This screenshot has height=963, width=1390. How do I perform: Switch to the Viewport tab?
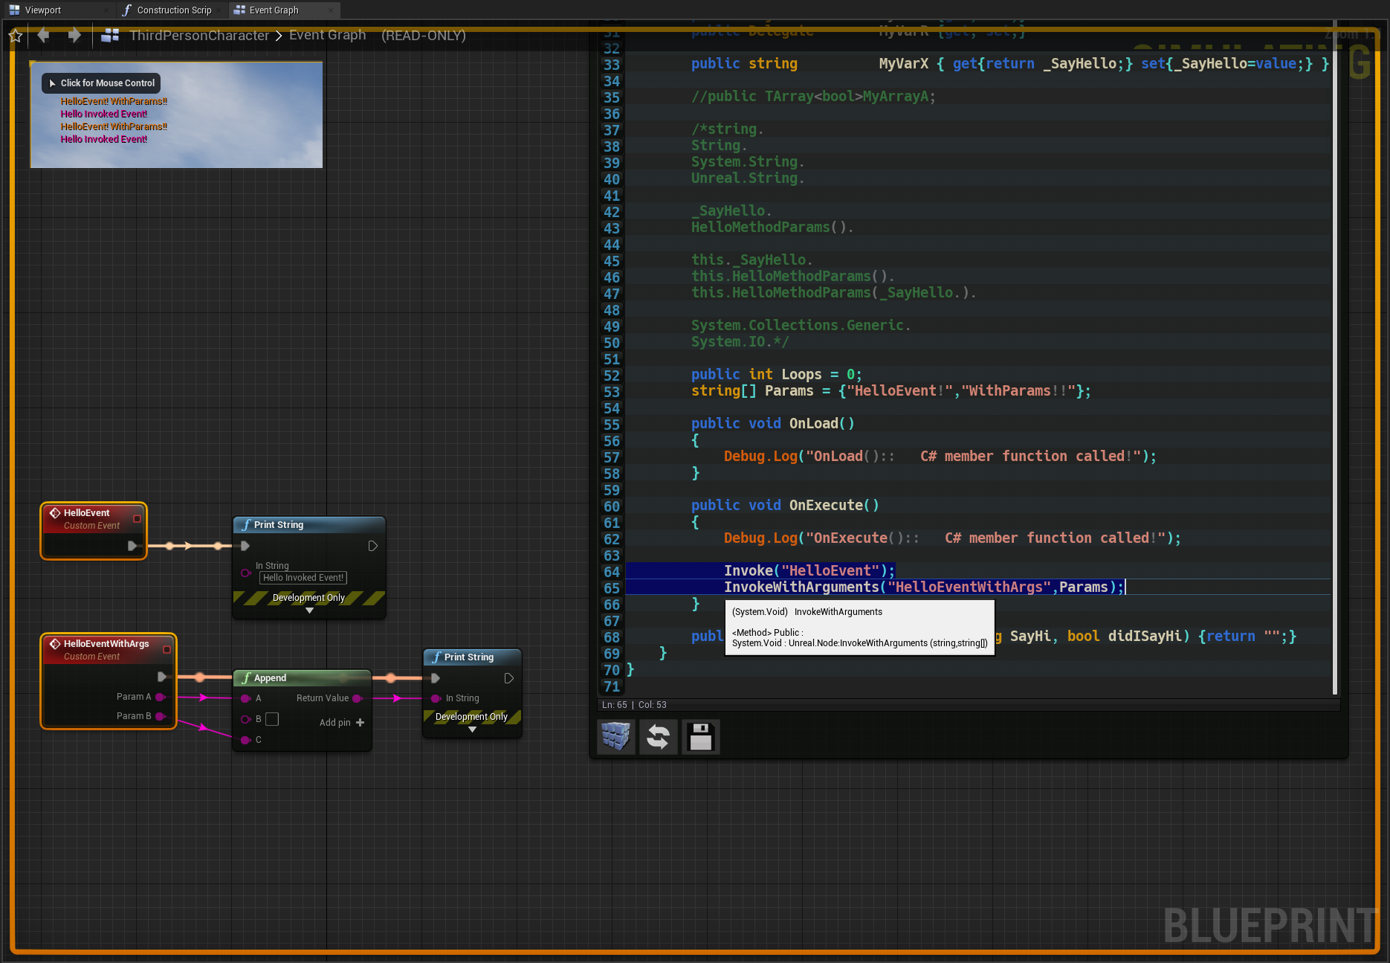(43, 10)
